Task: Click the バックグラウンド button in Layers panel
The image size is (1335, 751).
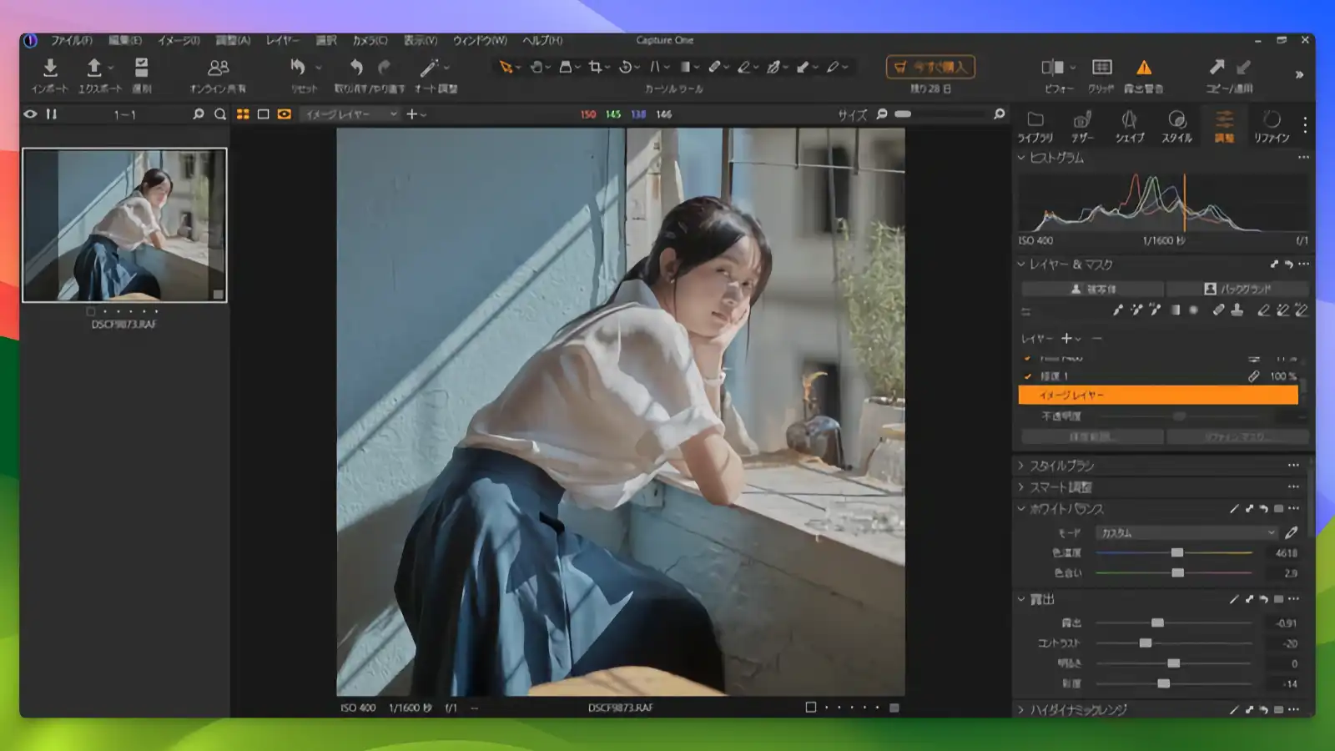Action: 1239,290
